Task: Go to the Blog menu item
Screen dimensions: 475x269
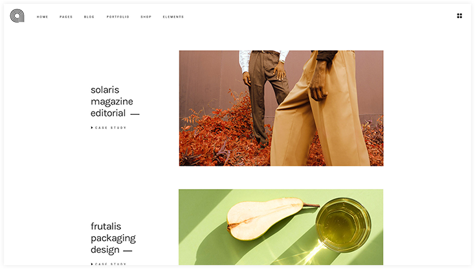Action: click(89, 17)
